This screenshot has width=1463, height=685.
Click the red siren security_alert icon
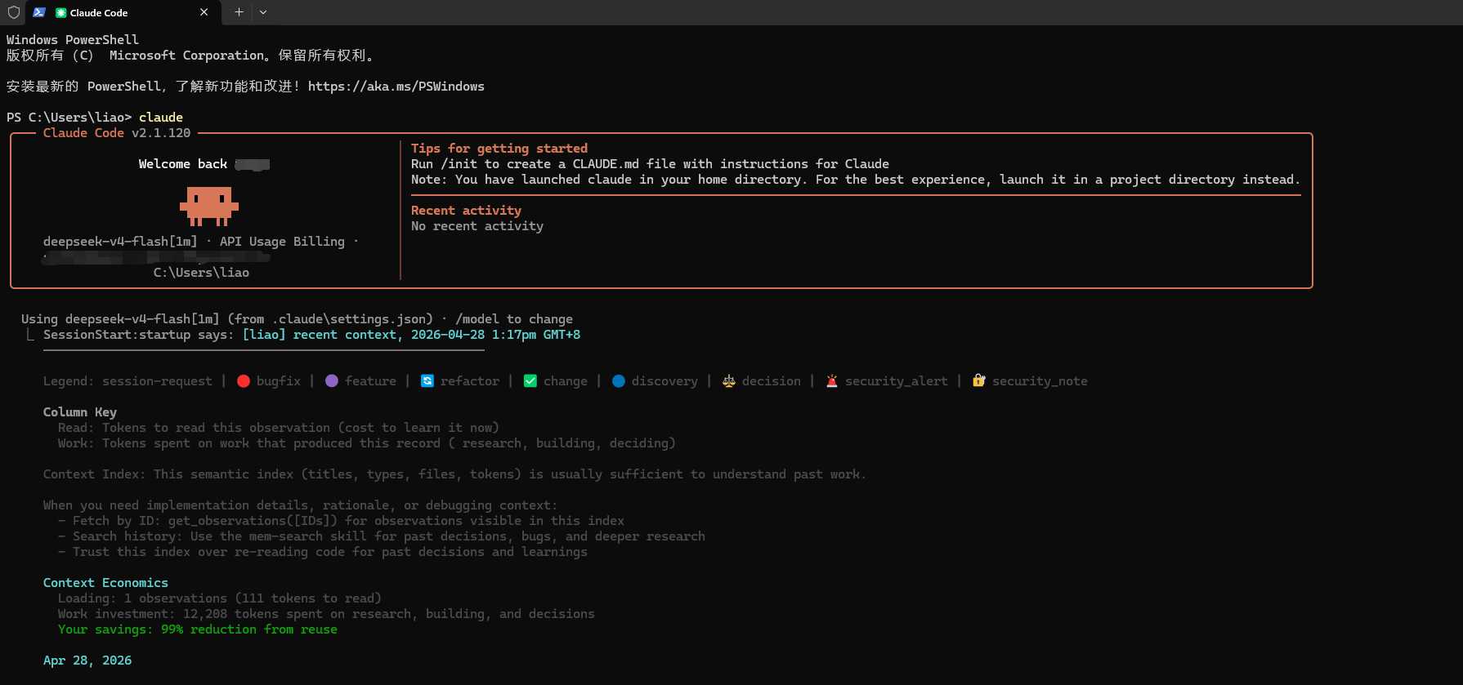[x=832, y=381]
